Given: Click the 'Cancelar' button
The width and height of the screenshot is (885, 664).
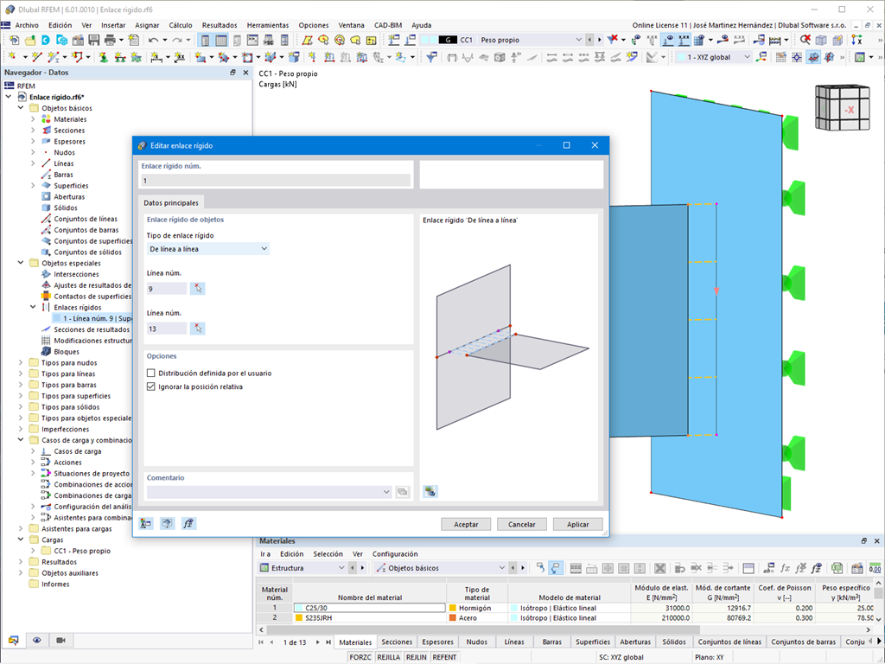Looking at the screenshot, I should tap(521, 525).
